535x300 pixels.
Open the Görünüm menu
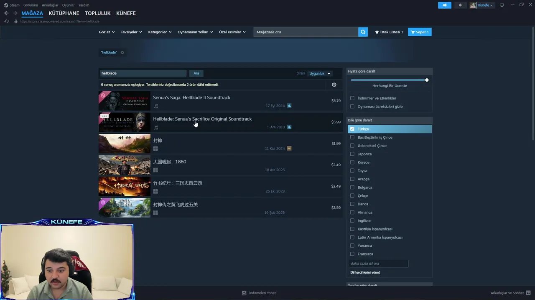tap(31, 5)
